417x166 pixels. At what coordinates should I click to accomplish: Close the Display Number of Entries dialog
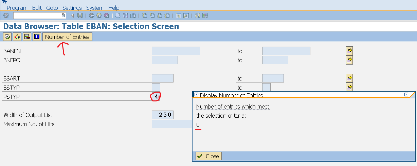(209, 156)
